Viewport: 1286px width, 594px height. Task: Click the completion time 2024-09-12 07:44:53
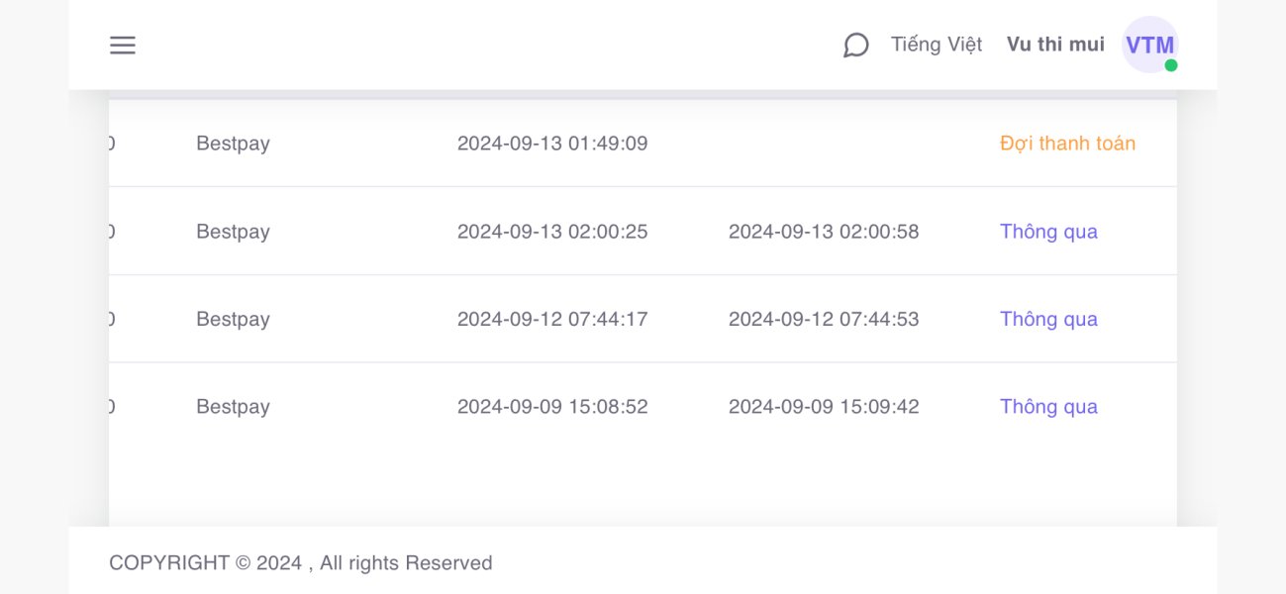click(824, 319)
